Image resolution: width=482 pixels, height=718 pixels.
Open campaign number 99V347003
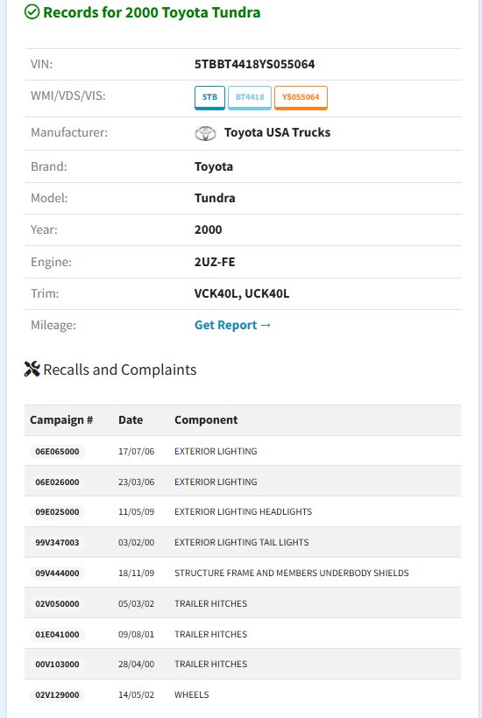coord(57,543)
